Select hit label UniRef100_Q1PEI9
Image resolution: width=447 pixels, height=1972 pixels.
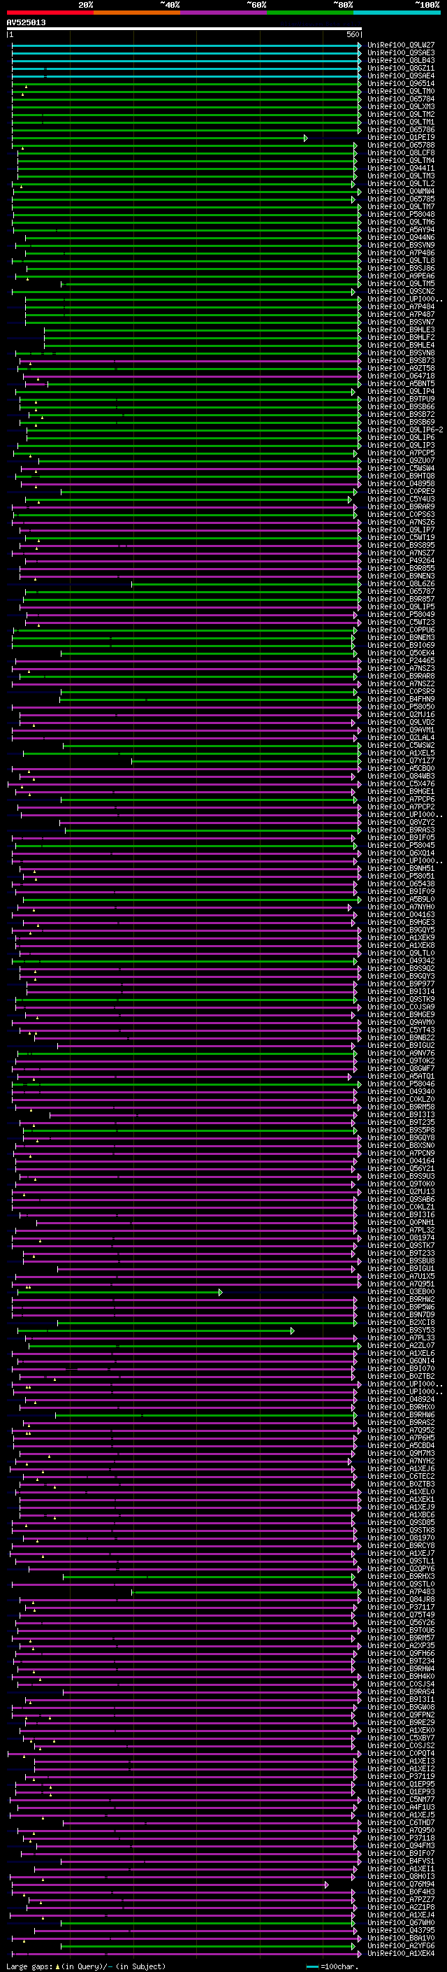401,139
